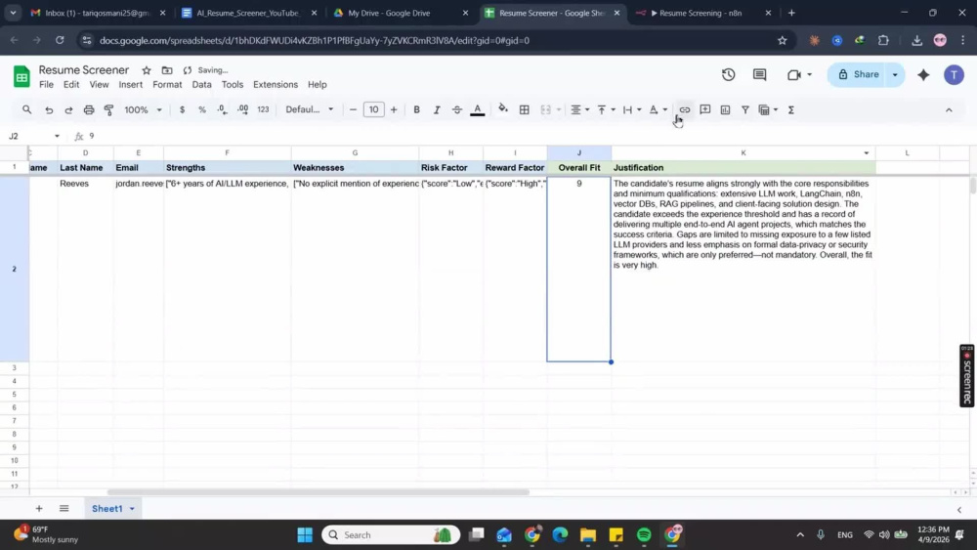Open version history clock icon
The width and height of the screenshot is (977, 550).
[x=728, y=75]
